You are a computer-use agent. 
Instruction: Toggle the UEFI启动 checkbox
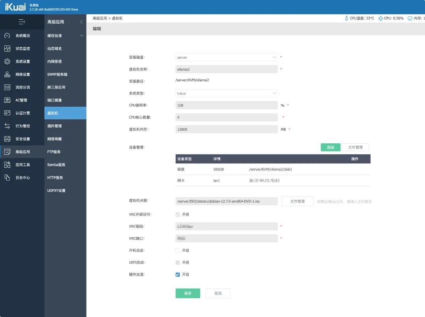coord(178,263)
